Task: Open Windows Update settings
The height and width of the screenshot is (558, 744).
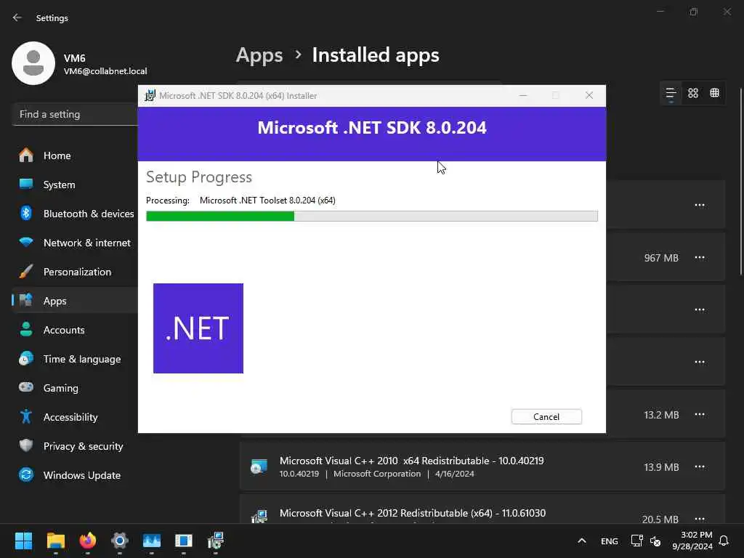Action: point(75,475)
